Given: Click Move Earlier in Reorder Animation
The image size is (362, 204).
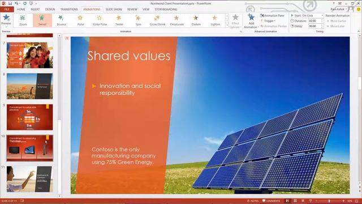Looking at the screenshot, I should click(x=336, y=21).
